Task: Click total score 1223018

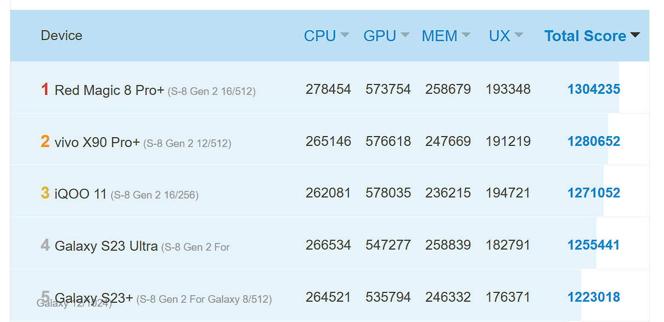Action: pyautogui.click(x=594, y=297)
